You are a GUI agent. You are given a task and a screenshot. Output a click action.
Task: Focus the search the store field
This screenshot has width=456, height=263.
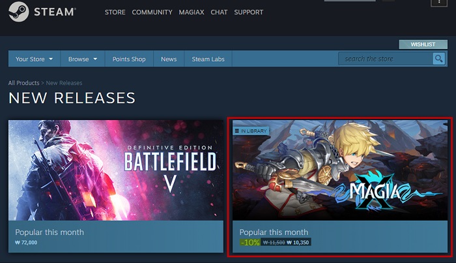(386, 59)
